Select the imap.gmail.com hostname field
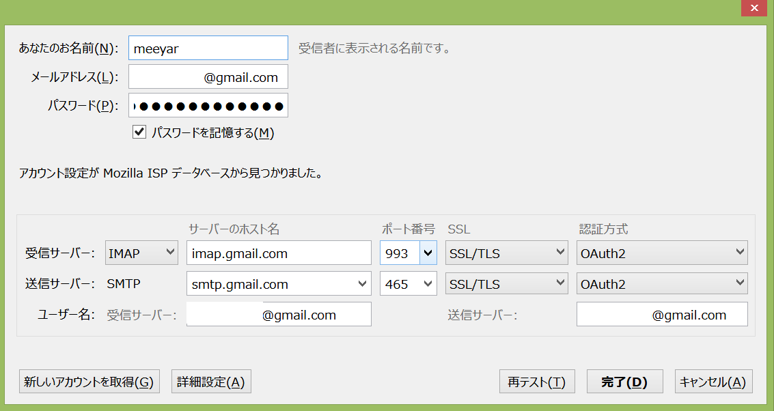 pos(278,253)
